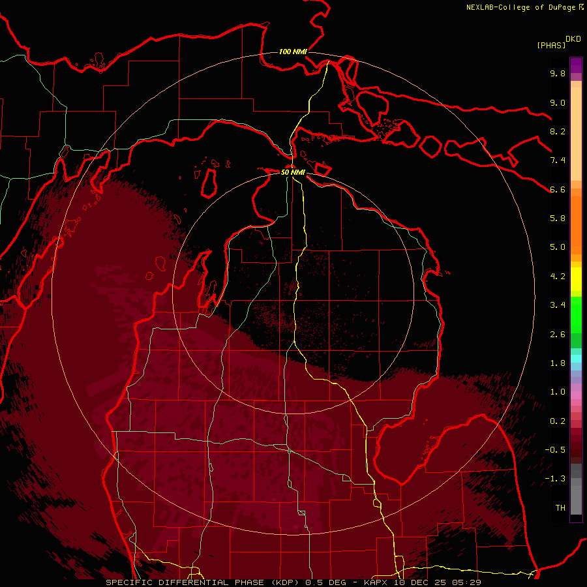Screen dimensions: 587x587
Task: Click the 1.0 legend value
Action: click(x=558, y=392)
